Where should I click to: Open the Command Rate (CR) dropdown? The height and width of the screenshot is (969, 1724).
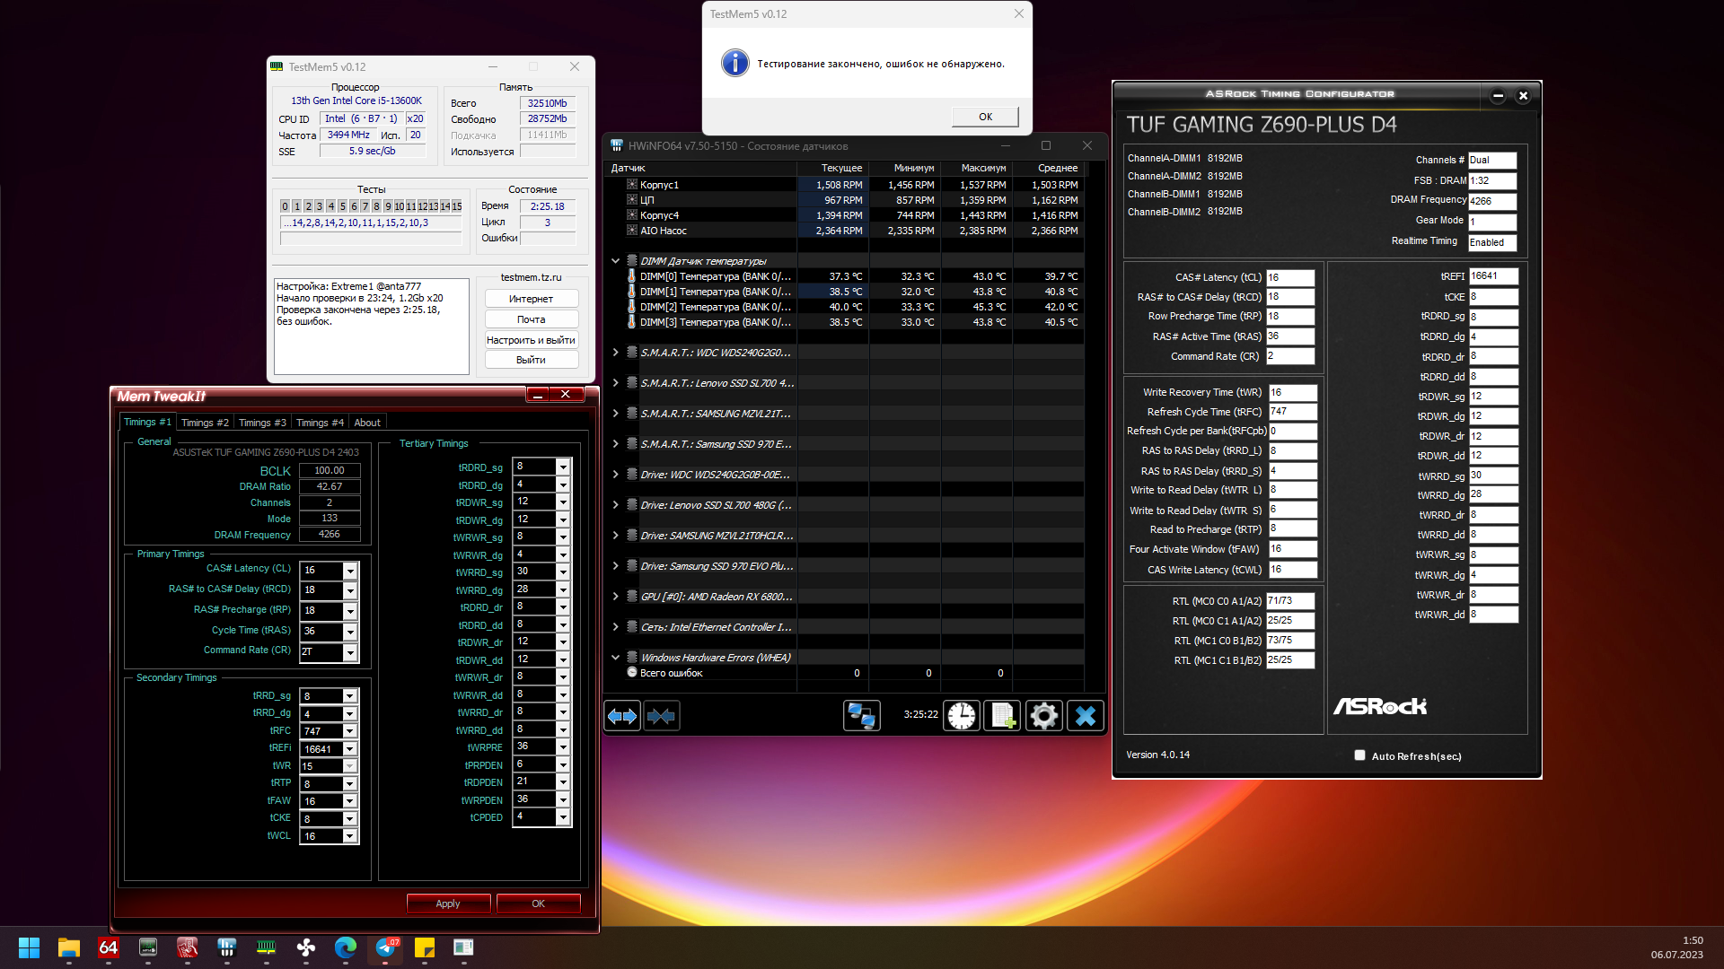pyautogui.click(x=350, y=652)
